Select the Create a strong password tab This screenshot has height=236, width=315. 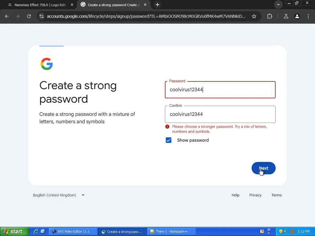pyautogui.click(x=114, y=5)
